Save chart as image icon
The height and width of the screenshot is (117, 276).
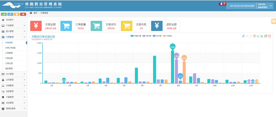click(270, 36)
